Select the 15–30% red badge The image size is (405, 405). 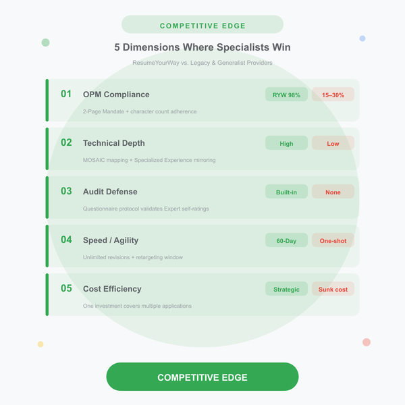(333, 94)
